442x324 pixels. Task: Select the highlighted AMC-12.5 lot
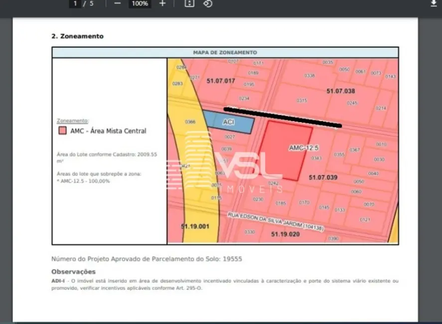pyautogui.click(x=285, y=150)
